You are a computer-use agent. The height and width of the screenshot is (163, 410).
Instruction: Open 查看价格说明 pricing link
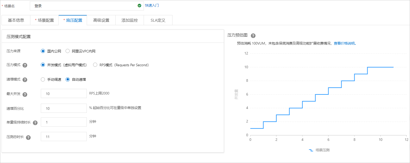[x=344, y=43]
